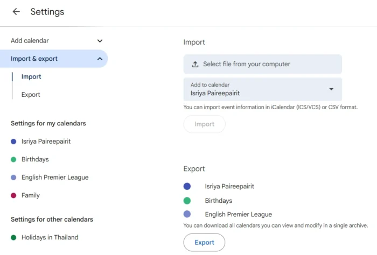Open Family calendar settings
Viewport: 377px width, 255px height.
pos(31,195)
